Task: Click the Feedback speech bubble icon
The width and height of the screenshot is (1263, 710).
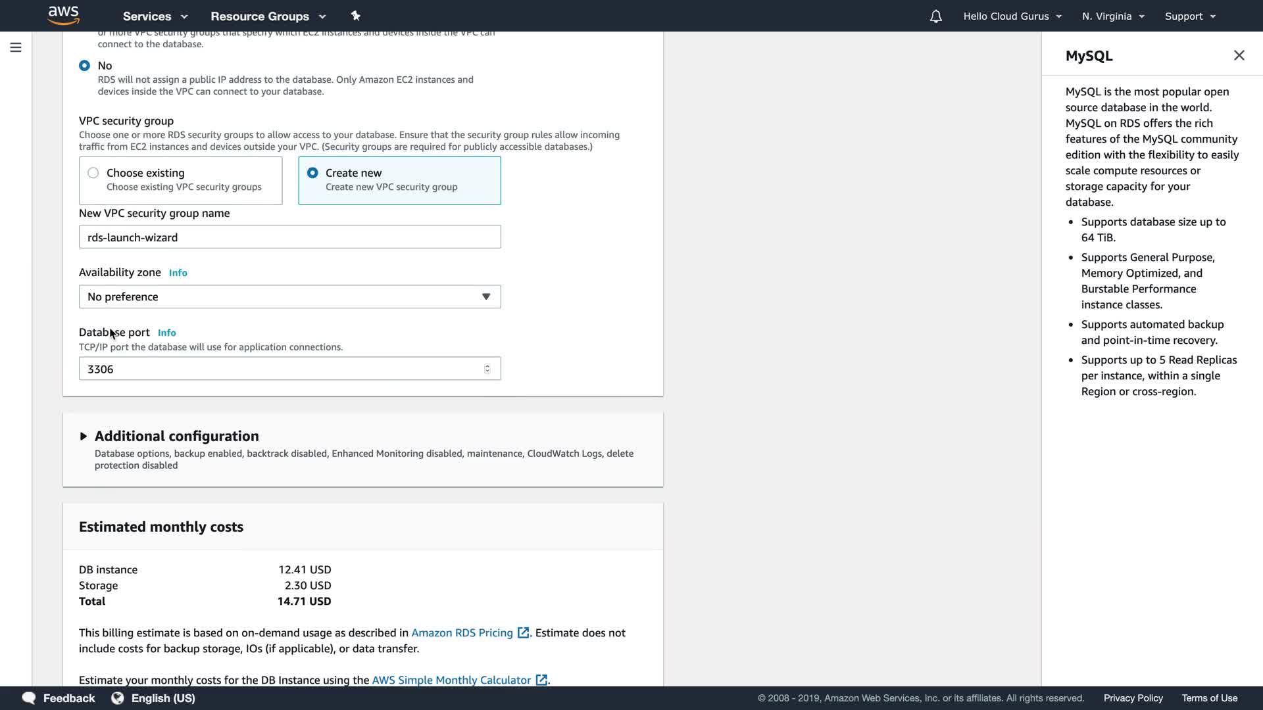Action: pos(29,698)
